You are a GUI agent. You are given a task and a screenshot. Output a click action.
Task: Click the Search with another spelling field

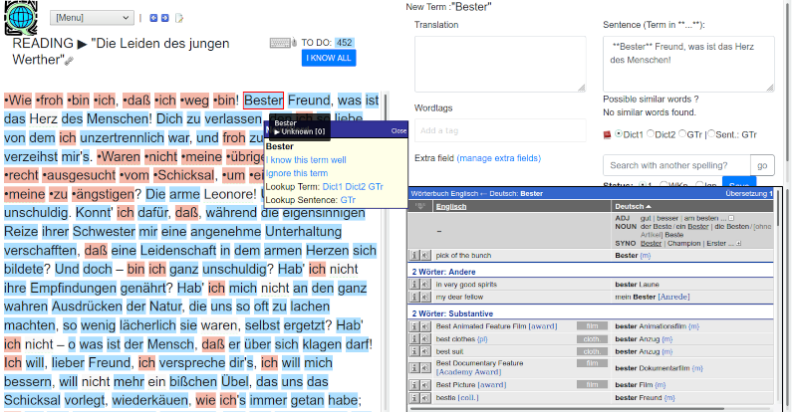(x=676, y=165)
